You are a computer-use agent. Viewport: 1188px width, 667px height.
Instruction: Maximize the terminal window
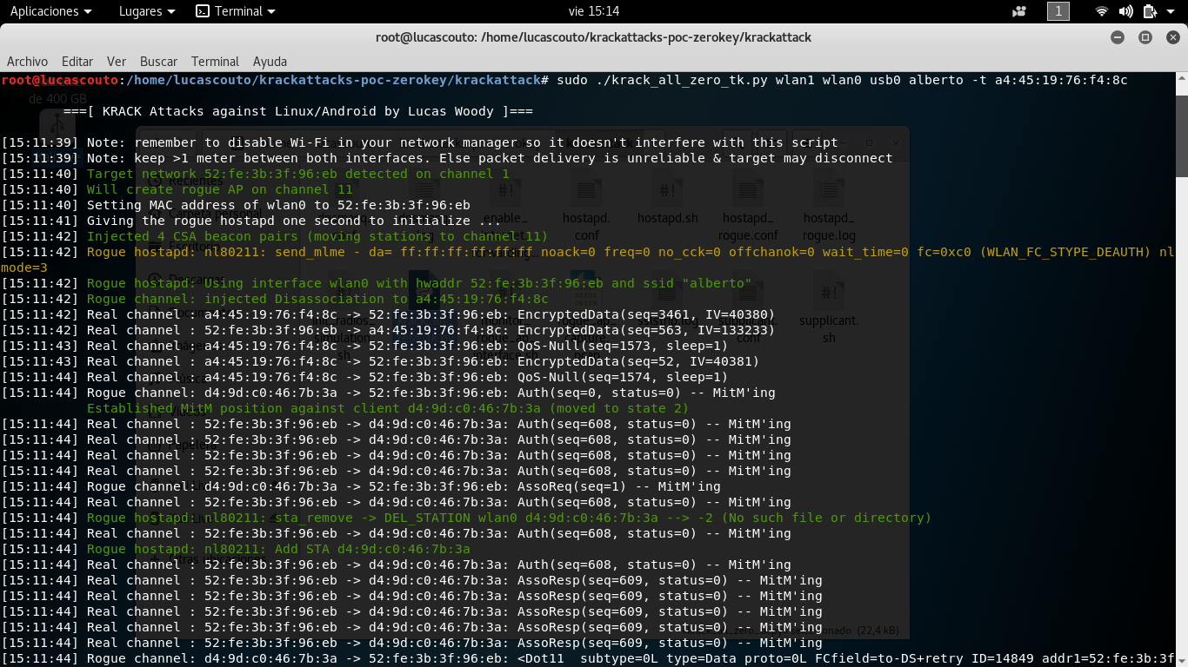[1145, 37]
